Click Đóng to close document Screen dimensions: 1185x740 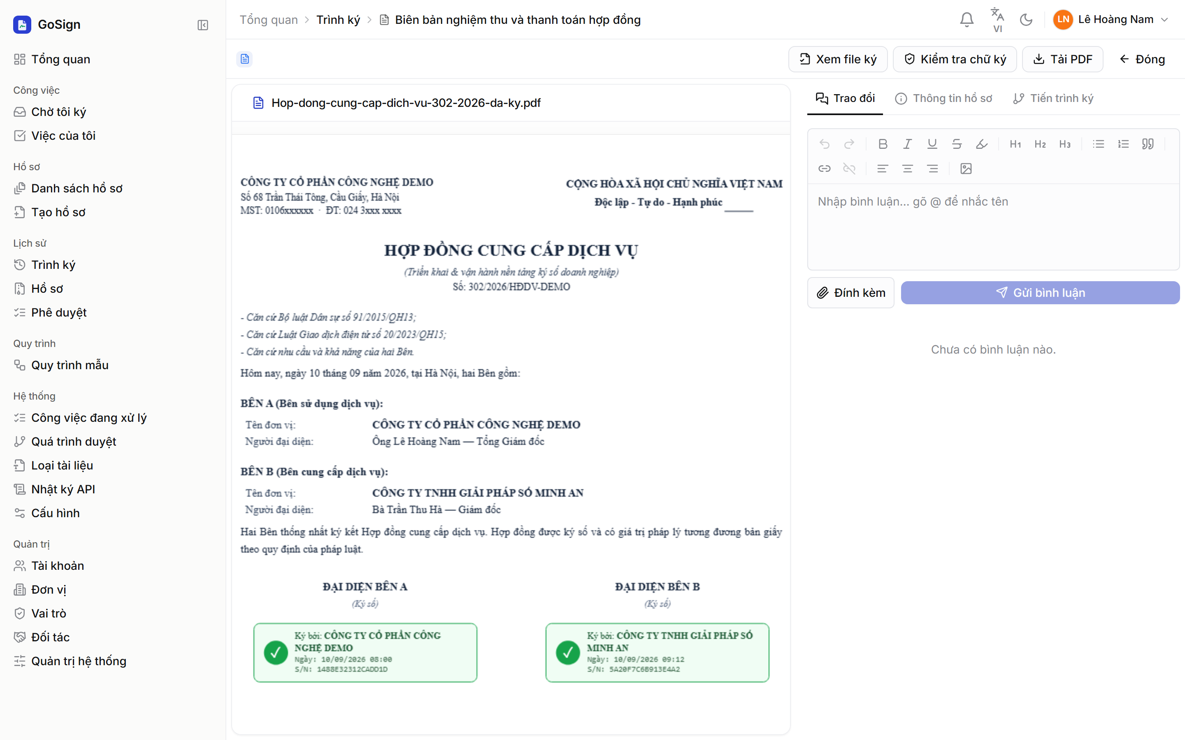point(1142,59)
